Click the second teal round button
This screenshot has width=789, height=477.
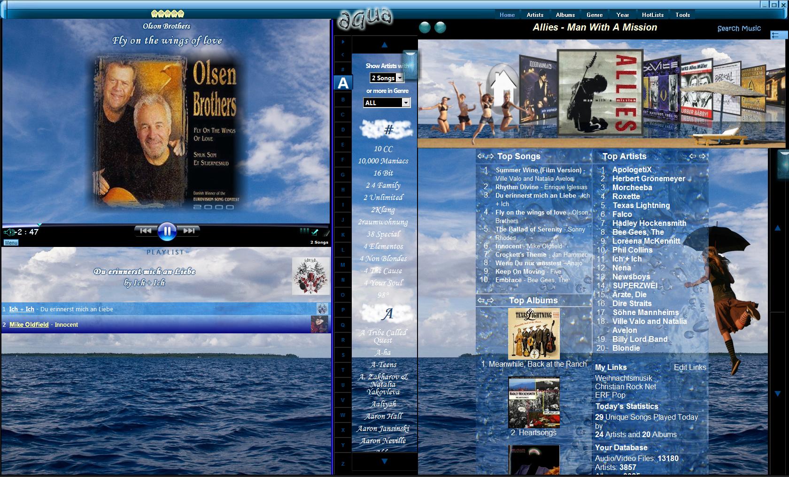440,28
